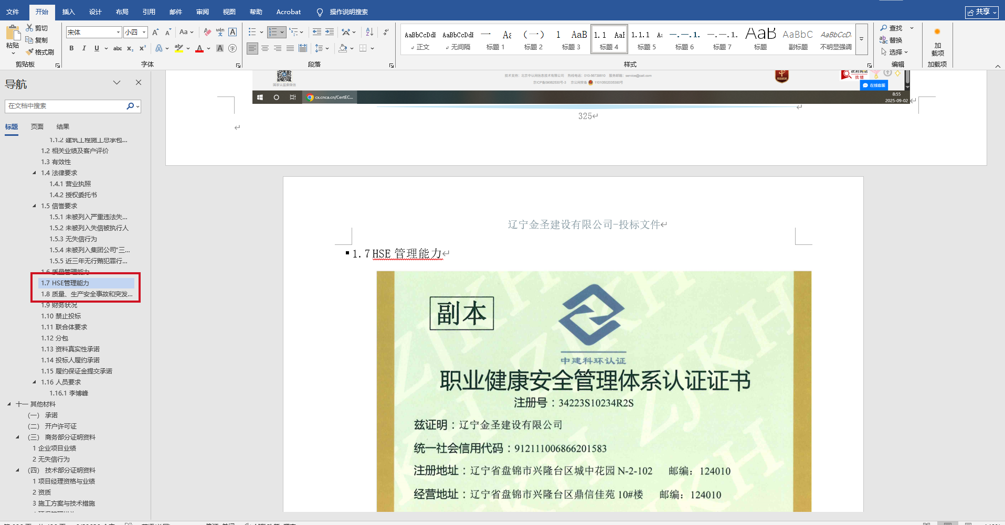Image resolution: width=1005 pixels, height=525 pixels.
Task: Click the 在文档中搜索 search field
Action: [66, 106]
